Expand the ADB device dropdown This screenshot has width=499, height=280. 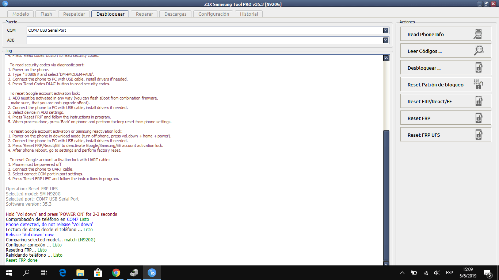pyautogui.click(x=386, y=40)
